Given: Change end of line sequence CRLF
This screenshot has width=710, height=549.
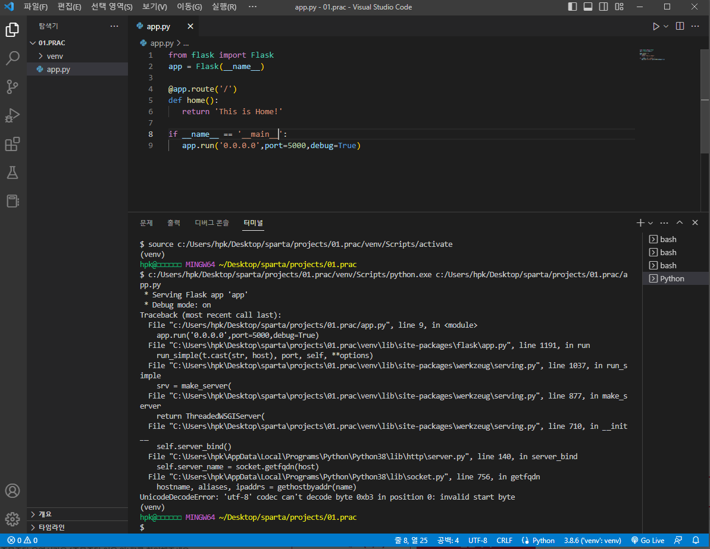Looking at the screenshot, I should pos(505,541).
